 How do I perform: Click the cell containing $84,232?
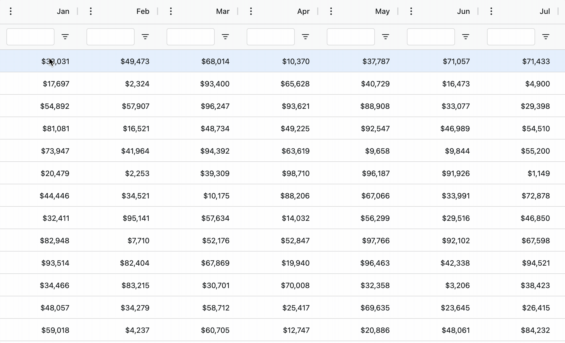point(536,330)
